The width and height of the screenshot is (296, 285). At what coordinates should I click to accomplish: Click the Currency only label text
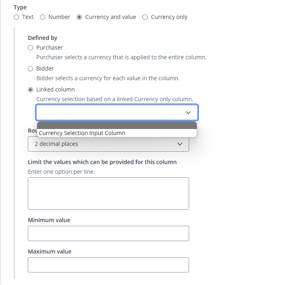coord(169,17)
